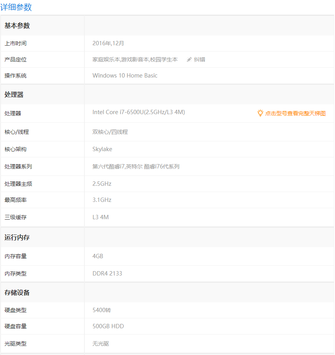
Task: Click the 存储设备 section header
Action: pos(17,292)
